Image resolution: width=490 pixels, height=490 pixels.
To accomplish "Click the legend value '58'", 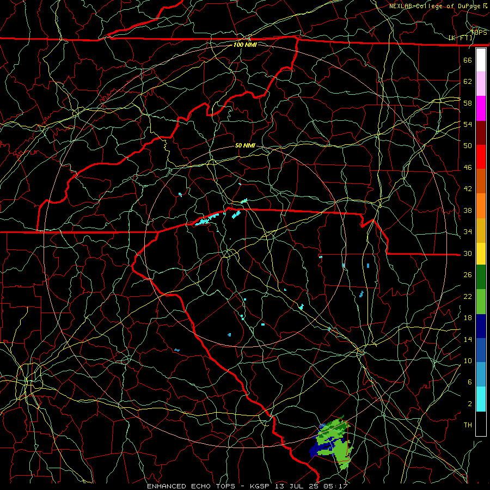I will [x=468, y=103].
